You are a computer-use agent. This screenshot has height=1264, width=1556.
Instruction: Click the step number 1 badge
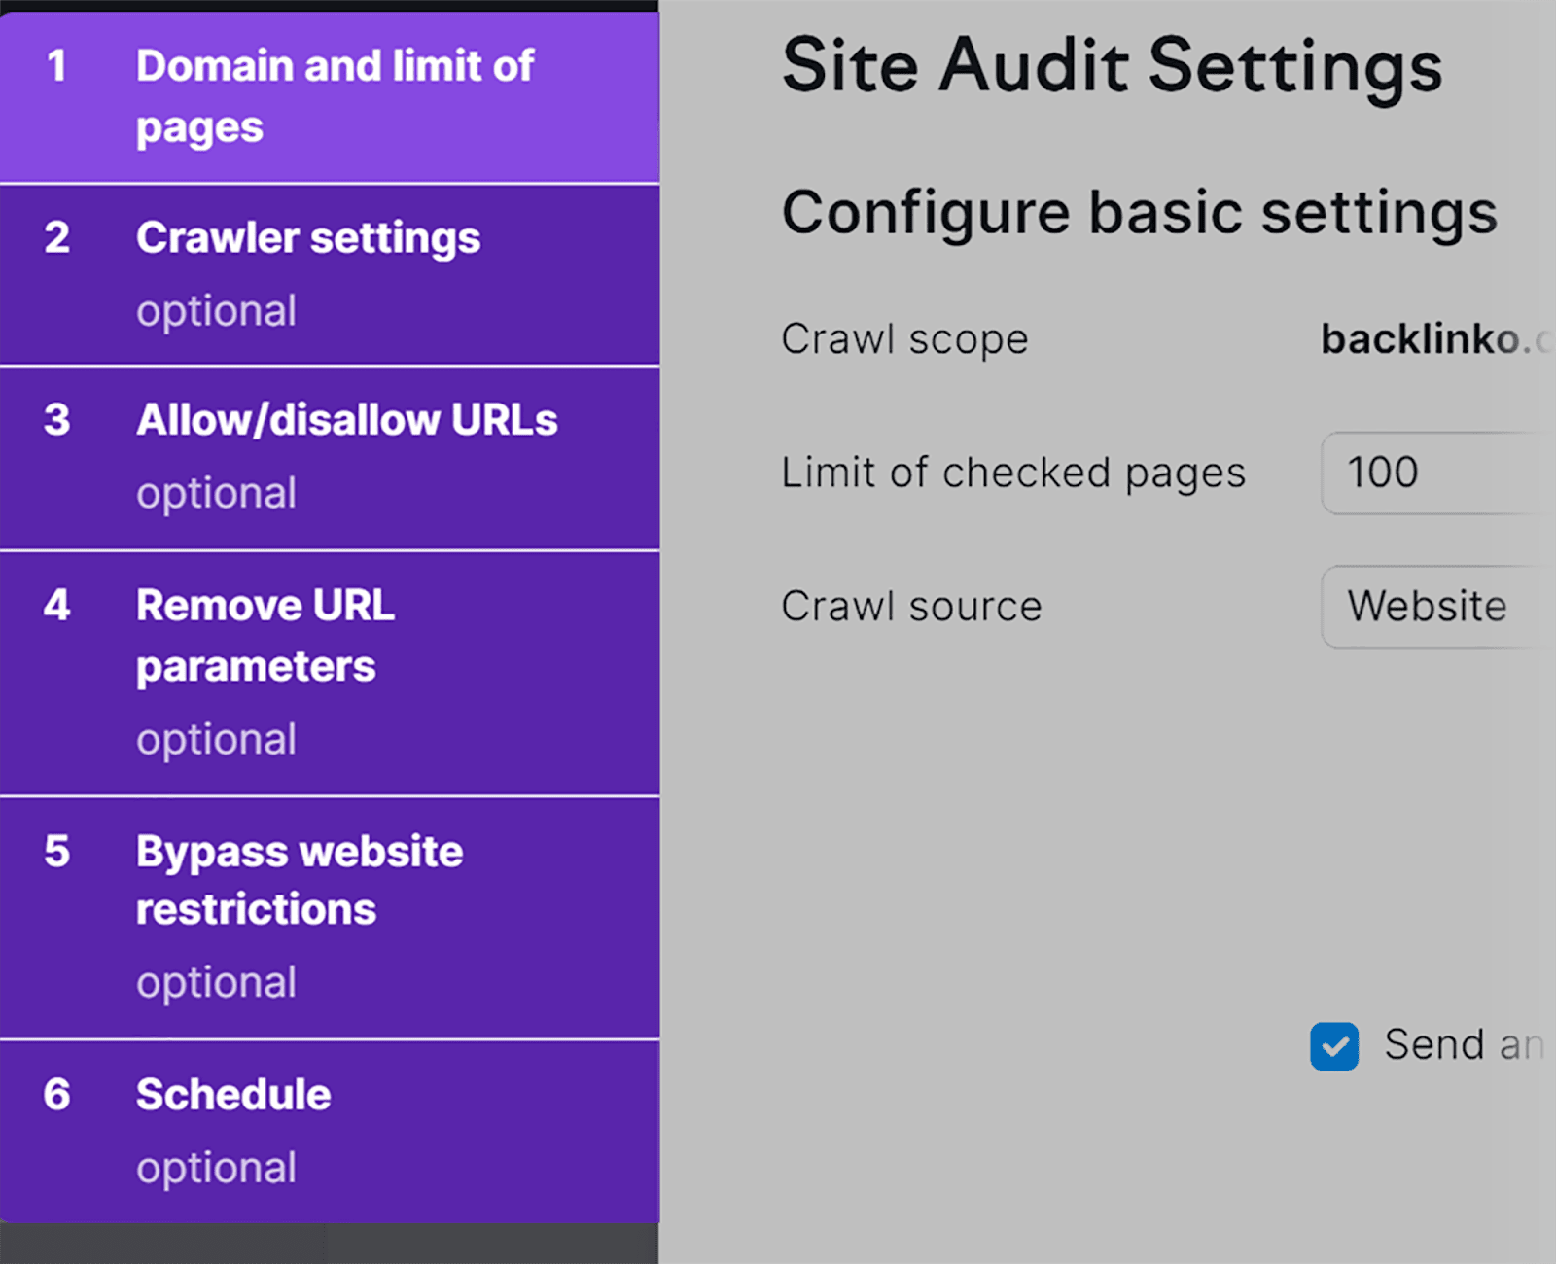(x=56, y=66)
